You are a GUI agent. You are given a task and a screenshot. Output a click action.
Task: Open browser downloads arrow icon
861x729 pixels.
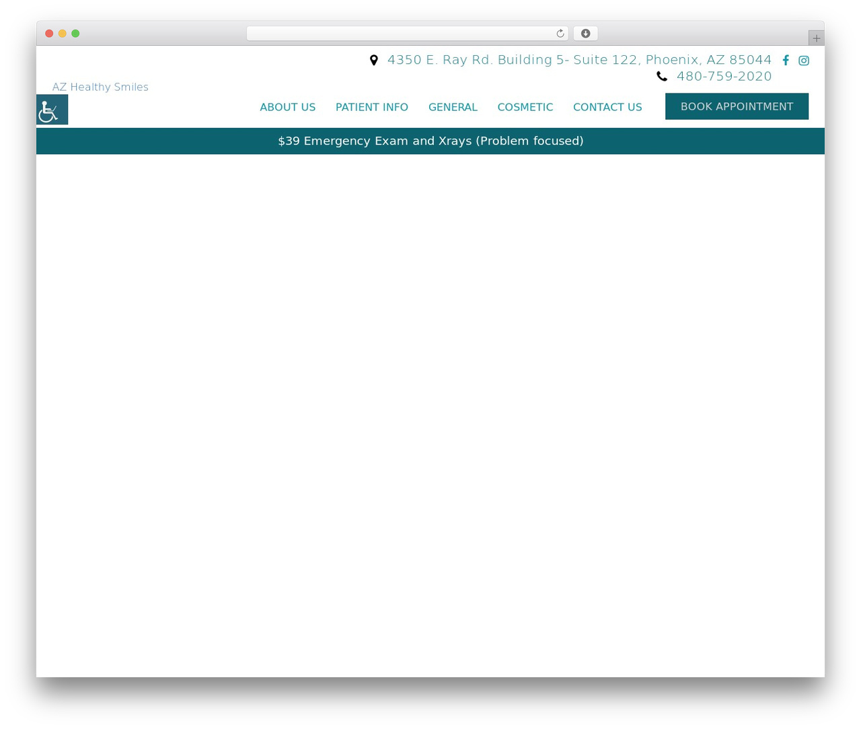tap(585, 34)
